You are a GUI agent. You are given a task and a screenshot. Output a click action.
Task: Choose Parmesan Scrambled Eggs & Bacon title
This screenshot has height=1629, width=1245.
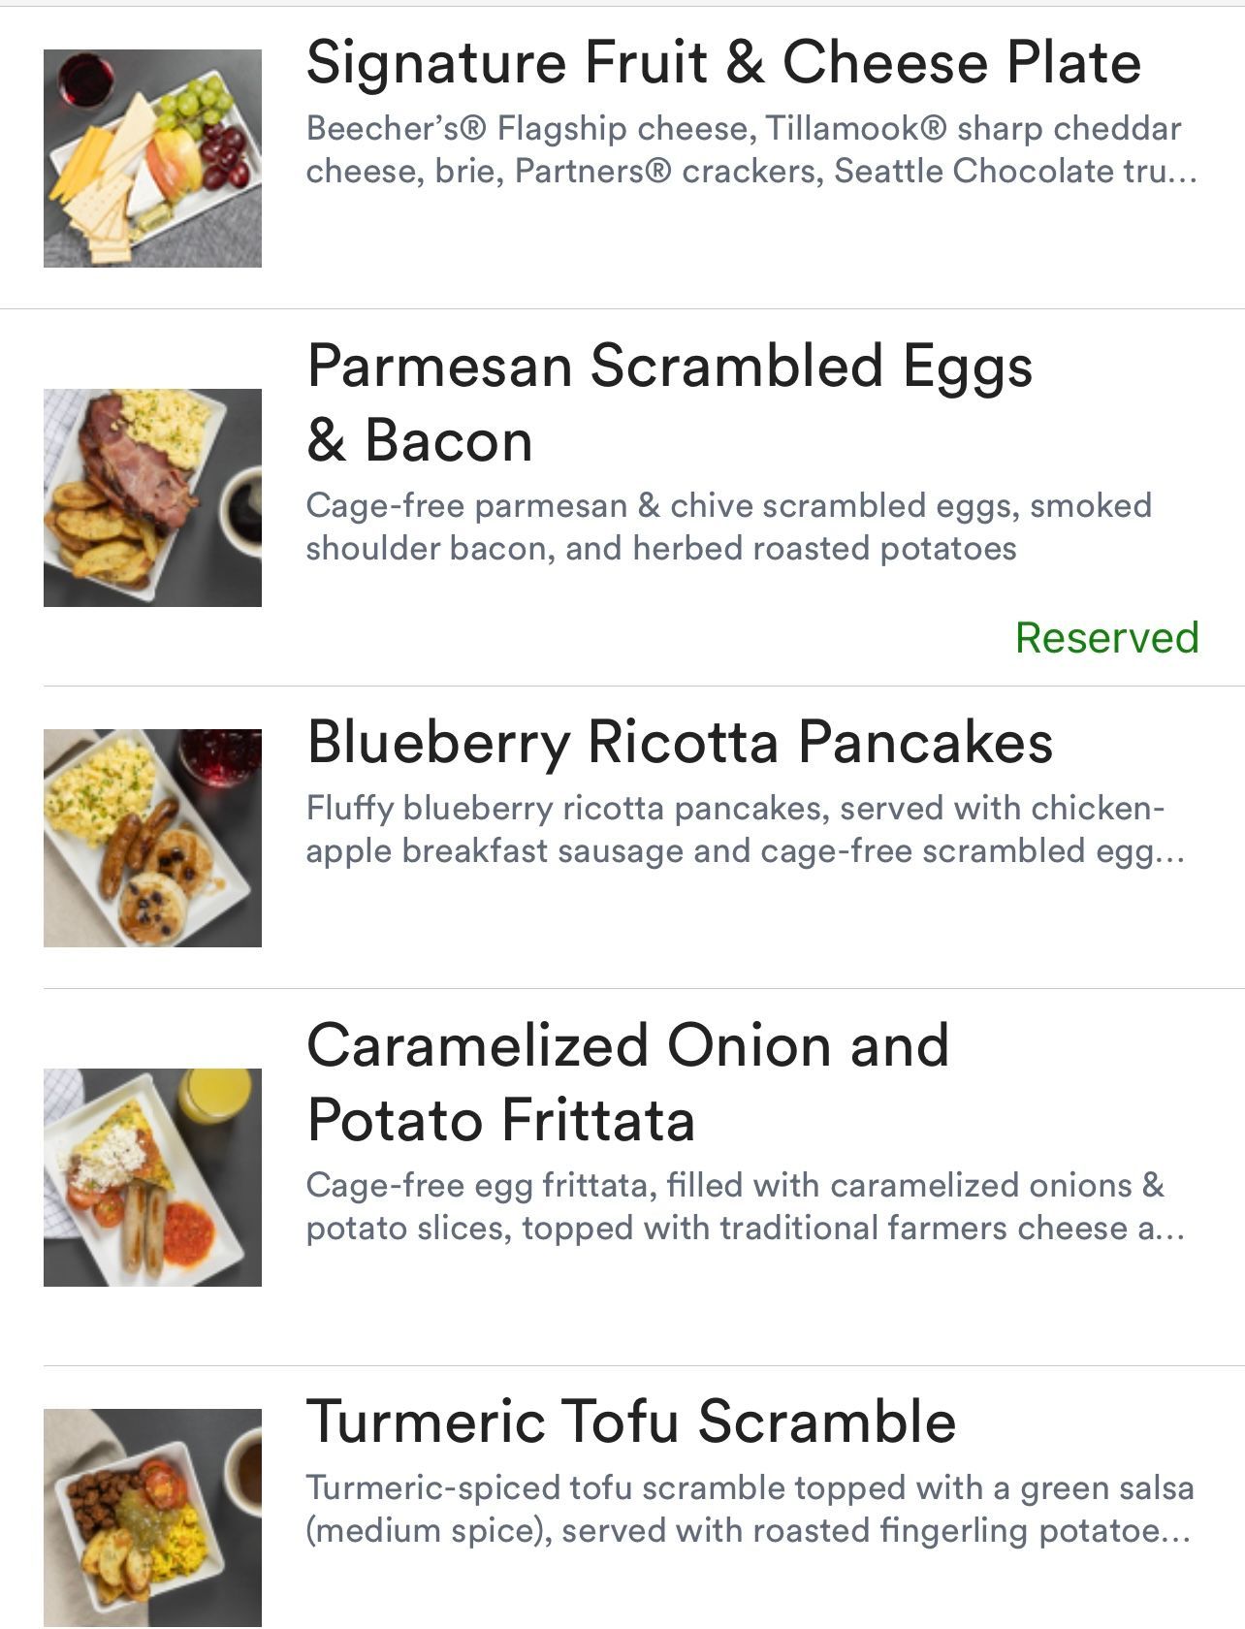pyautogui.click(x=669, y=402)
